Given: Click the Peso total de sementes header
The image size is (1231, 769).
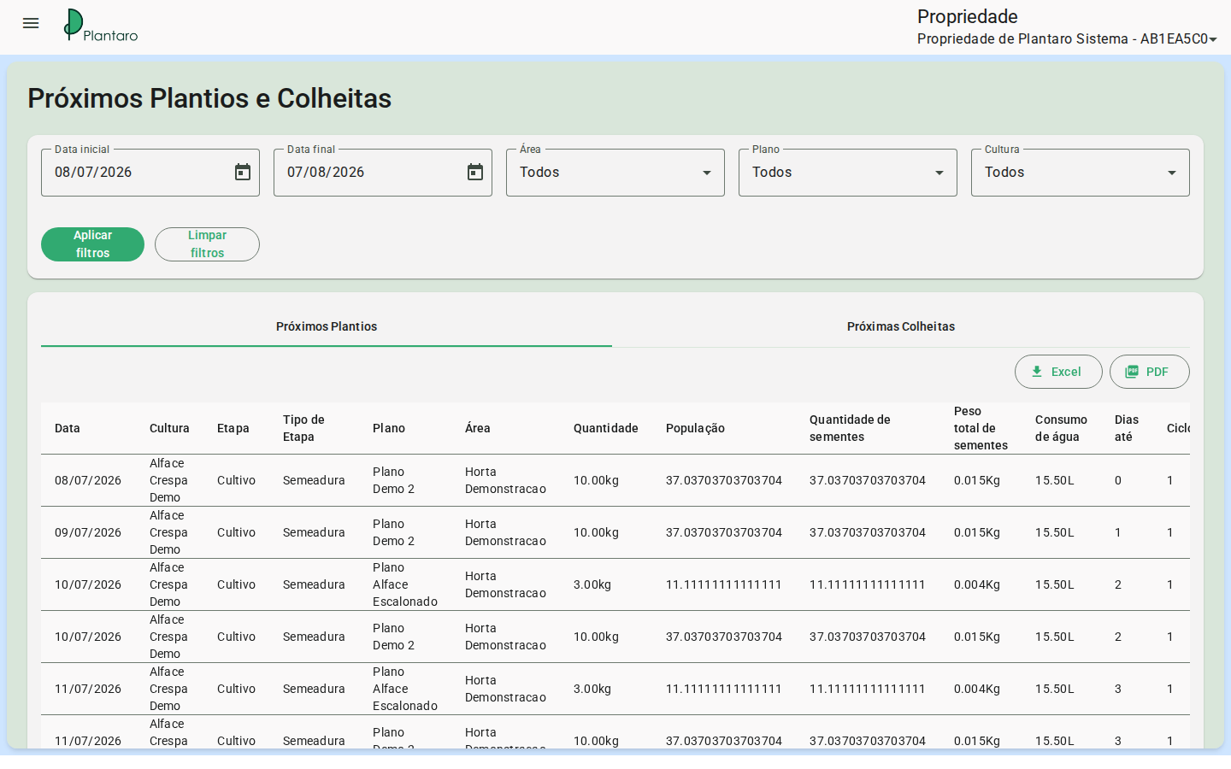Looking at the screenshot, I should click(981, 428).
